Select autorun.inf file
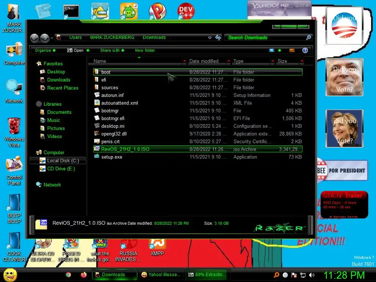 click(x=198, y=95)
